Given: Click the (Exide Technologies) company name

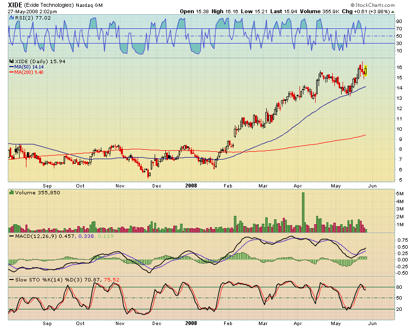Looking at the screenshot, I should click(x=49, y=5).
